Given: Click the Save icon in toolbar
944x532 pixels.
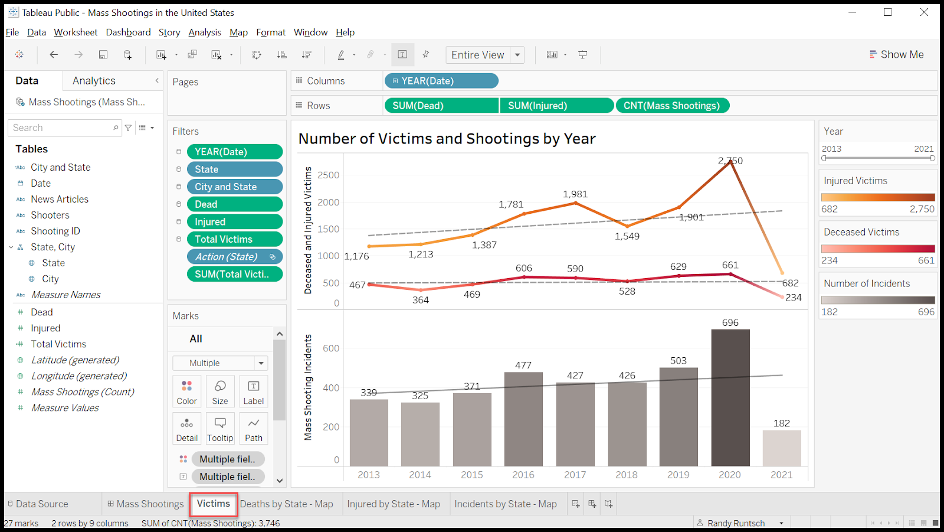Looking at the screenshot, I should point(103,54).
